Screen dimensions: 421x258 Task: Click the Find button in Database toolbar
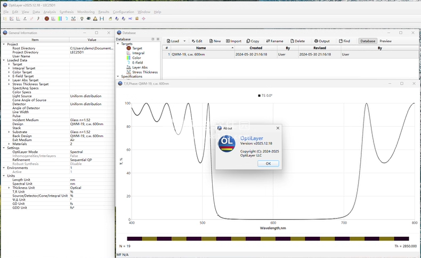tap(344, 41)
